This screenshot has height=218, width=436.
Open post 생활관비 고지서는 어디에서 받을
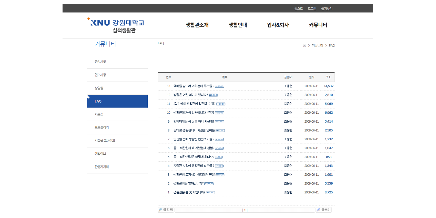tap(194, 175)
